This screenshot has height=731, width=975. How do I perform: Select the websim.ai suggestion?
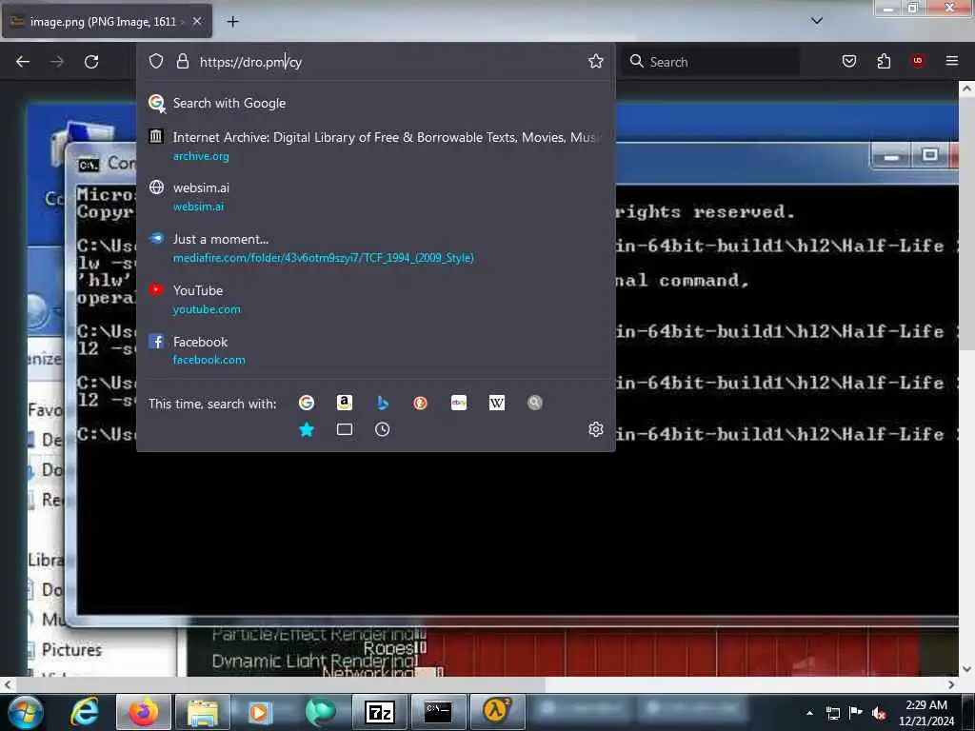coord(375,196)
